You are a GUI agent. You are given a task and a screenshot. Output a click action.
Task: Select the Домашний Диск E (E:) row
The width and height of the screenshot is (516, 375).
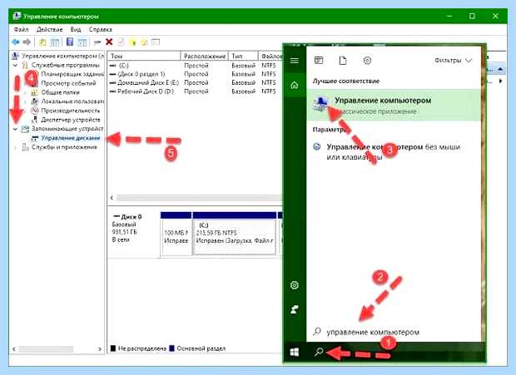195,82
